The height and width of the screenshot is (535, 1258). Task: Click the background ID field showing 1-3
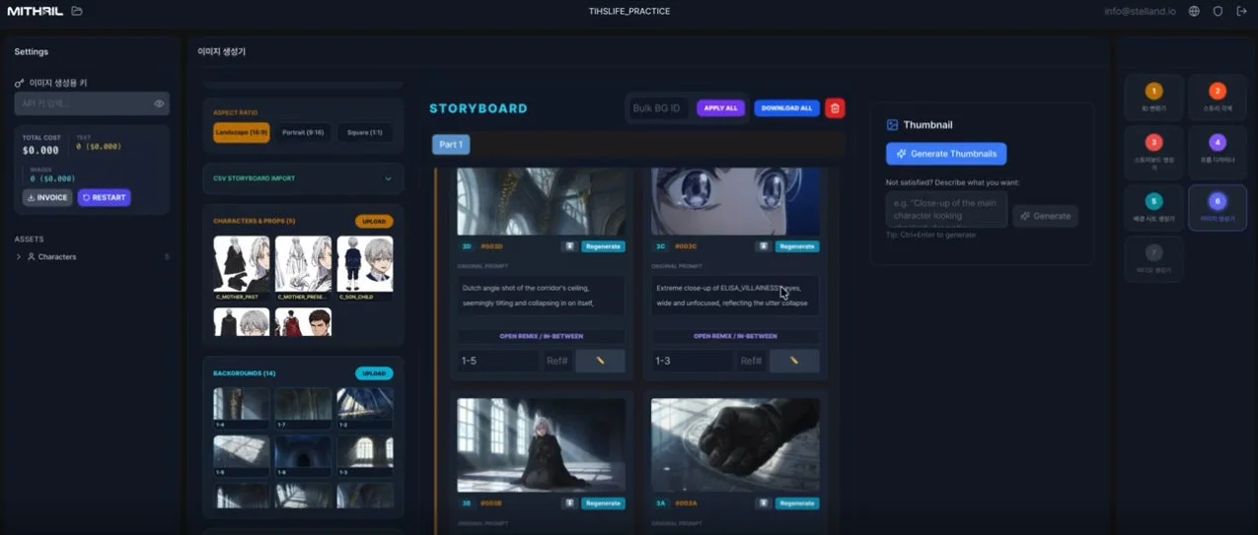[693, 361]
